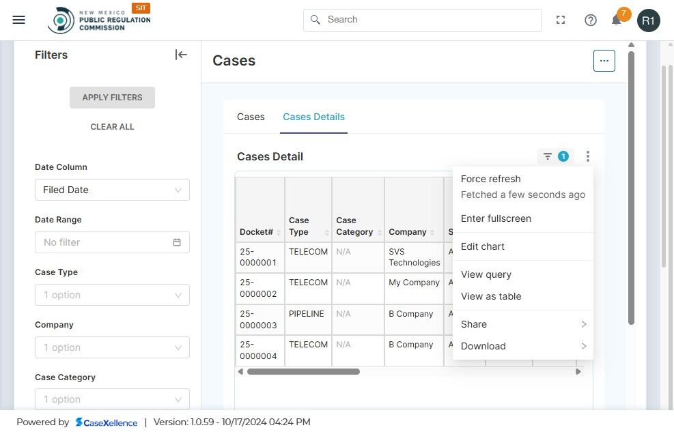Collapse the Filters panel arrow icon

pos(181,55)
